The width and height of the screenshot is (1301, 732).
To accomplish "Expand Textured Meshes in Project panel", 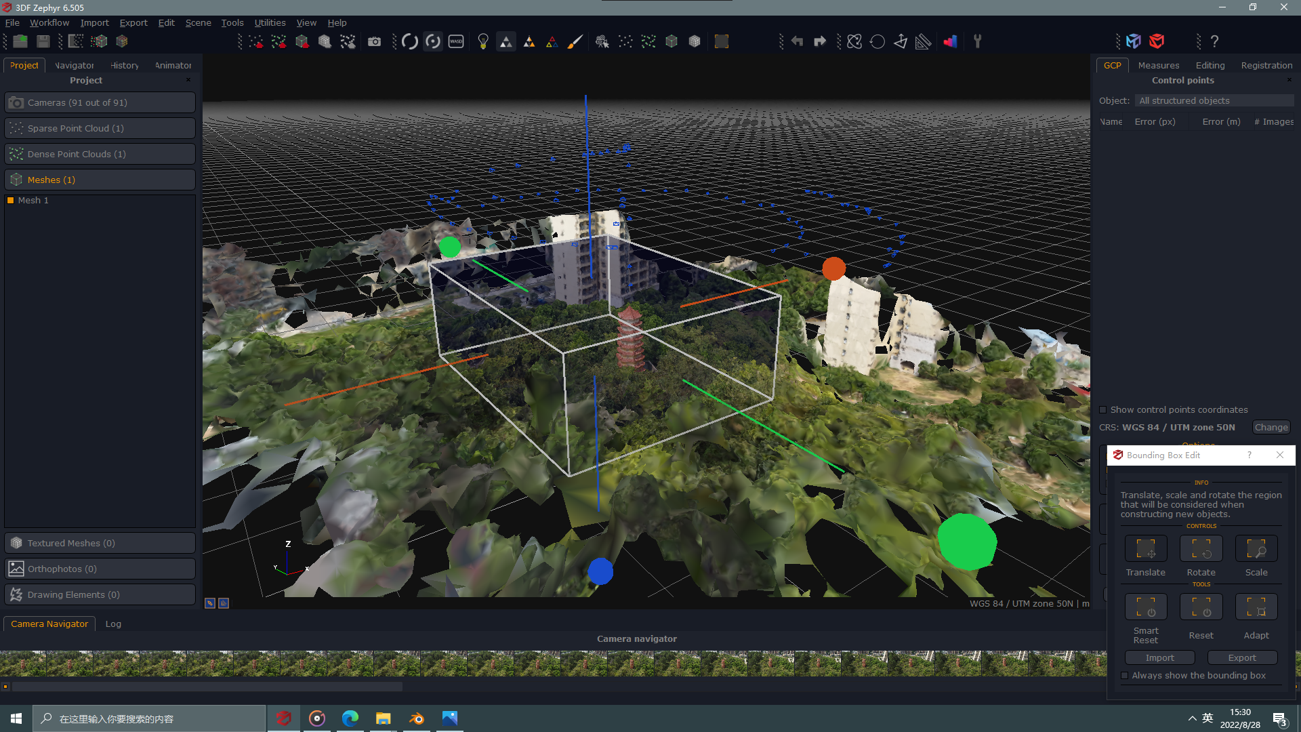I will tap(99, 542).
